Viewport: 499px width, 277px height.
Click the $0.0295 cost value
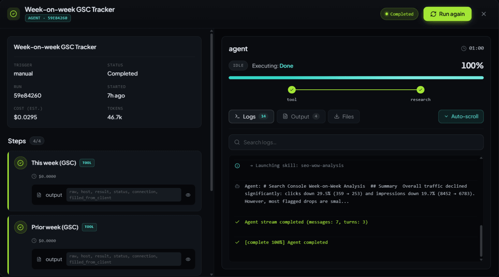[26, 117]
